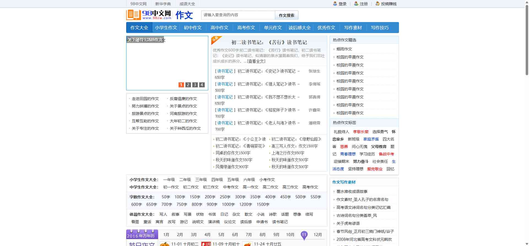The image size is (529, 246).
Task: Open the 读后感大全 navigation tab
Action: click(299, 28)
